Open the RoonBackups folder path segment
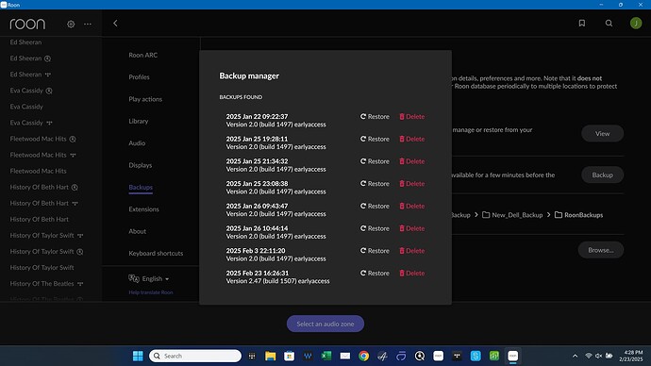Image resolution: width=651 pixels, height=366 pixels. tap(578, 215)
